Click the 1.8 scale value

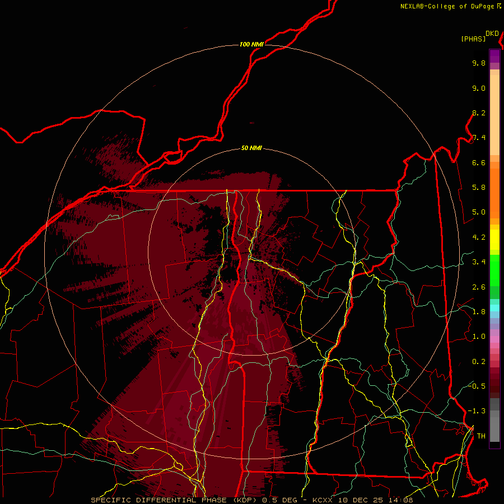tap(479, 312)
